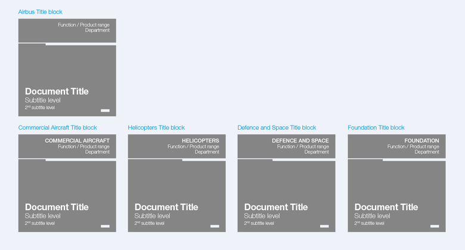This screenshot has height=250, width=465.
Task: Select the 'HELICOPTERS' header text
Action: [x=200, y=140]
